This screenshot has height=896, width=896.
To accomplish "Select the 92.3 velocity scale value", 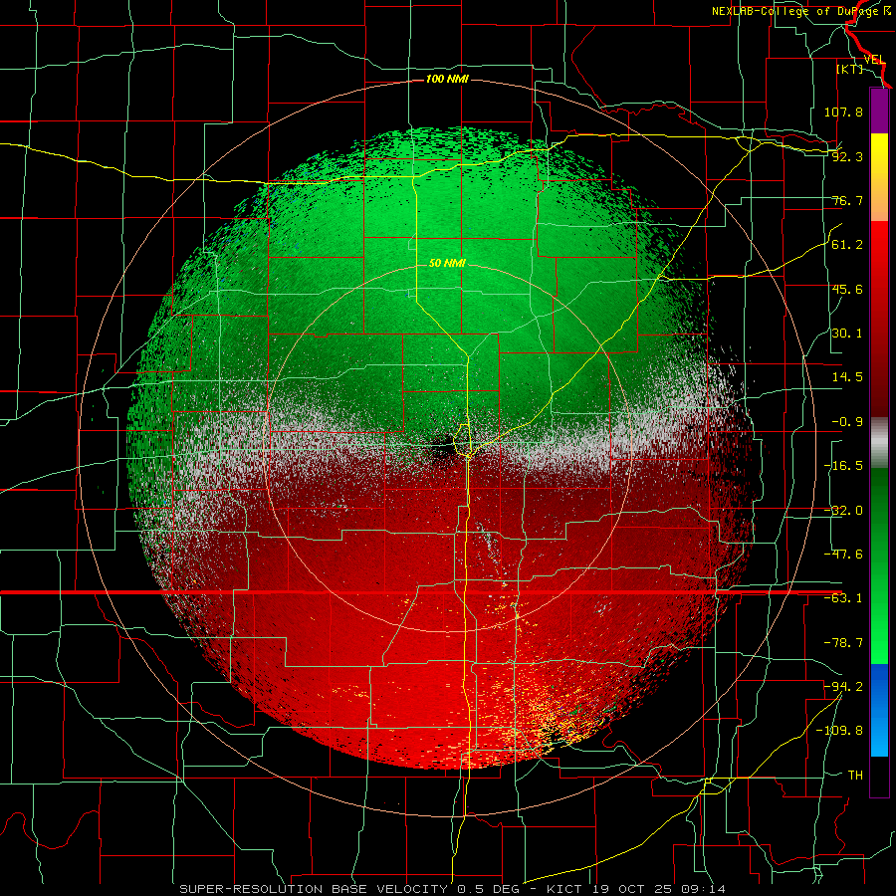I will [847, 156].
